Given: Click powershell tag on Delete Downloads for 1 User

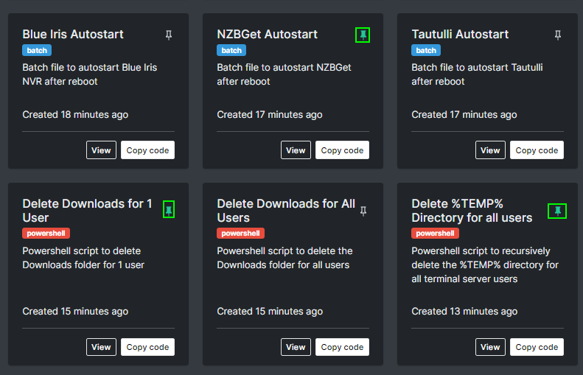Looking at the screenshot, I should click(x=46, y=234).
